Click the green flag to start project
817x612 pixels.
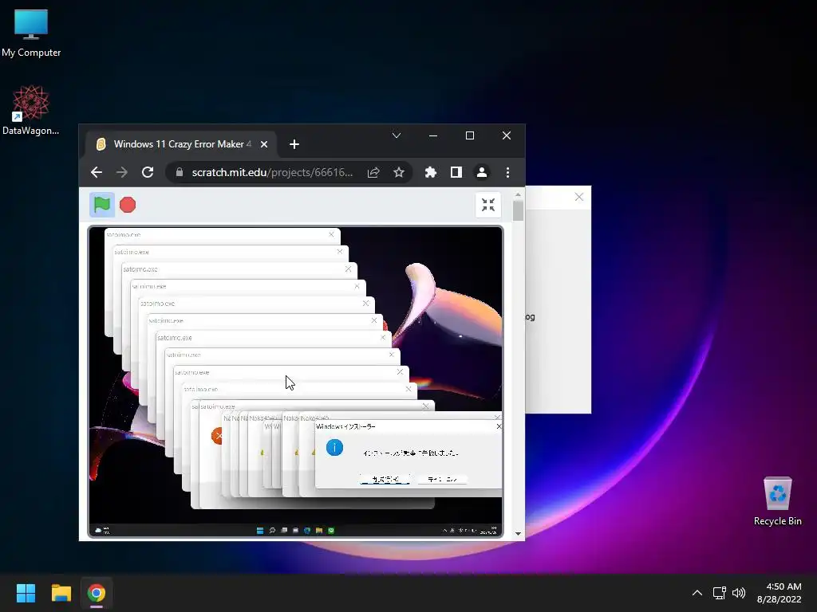pyautogui.click(x=102, y=205)
